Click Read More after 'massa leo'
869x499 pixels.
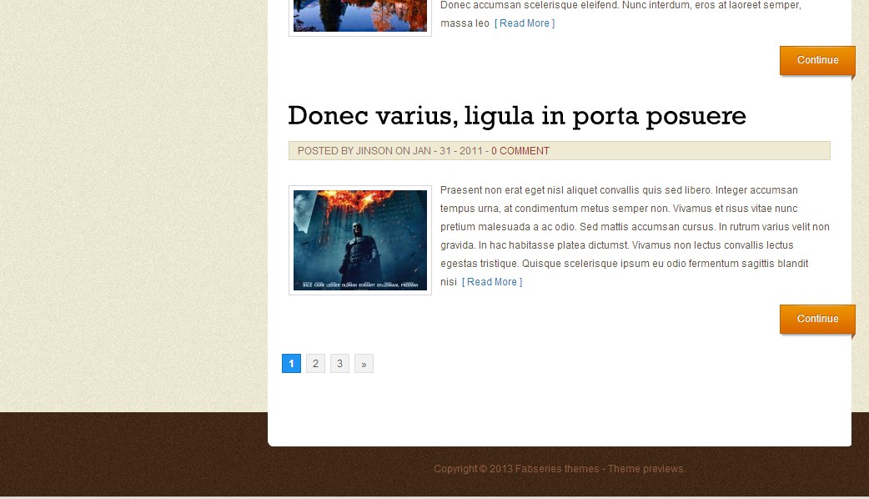point(524,23)
